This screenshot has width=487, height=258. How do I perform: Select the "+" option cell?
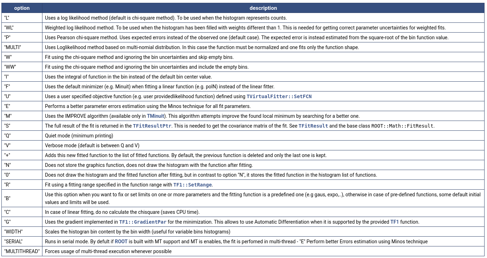(22, 155)
